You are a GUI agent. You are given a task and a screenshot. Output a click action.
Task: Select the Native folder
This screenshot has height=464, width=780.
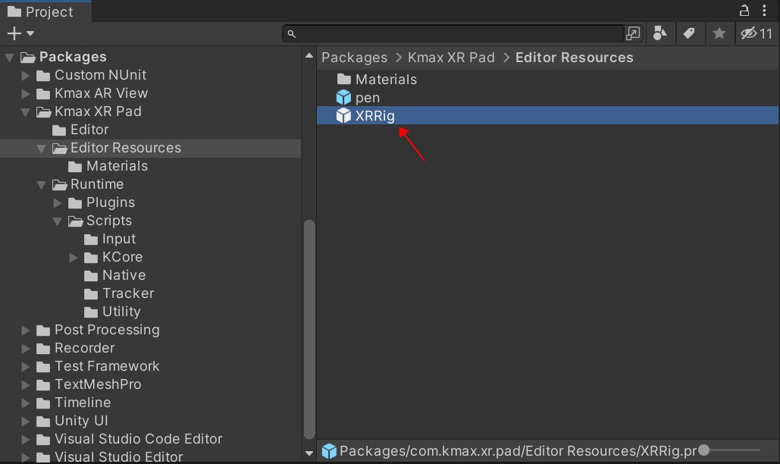click(x=124, y=275)
